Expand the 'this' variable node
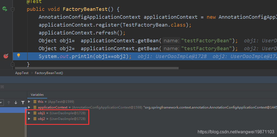277x137 pixels. click(29, 102)
